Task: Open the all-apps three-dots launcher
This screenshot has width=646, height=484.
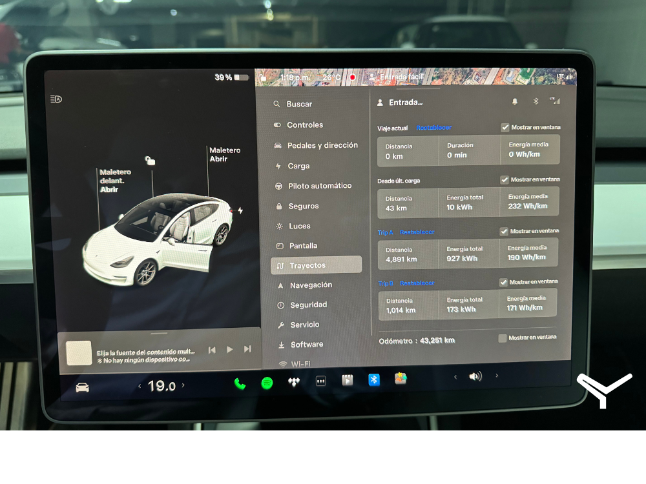Action: coord(321,381)
